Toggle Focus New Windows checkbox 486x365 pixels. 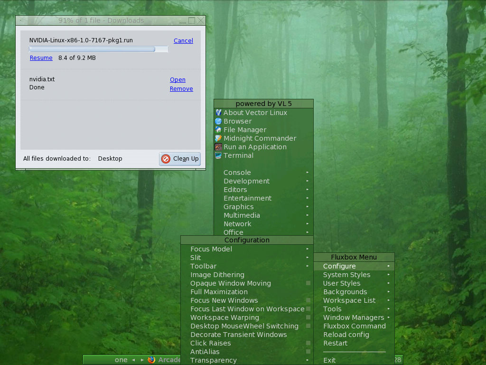(x=308, y=300)
